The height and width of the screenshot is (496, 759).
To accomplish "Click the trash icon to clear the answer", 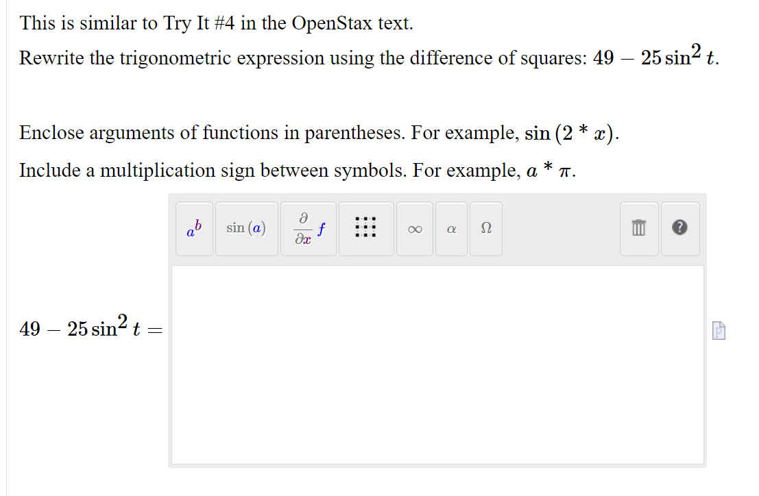I will 638,229.
